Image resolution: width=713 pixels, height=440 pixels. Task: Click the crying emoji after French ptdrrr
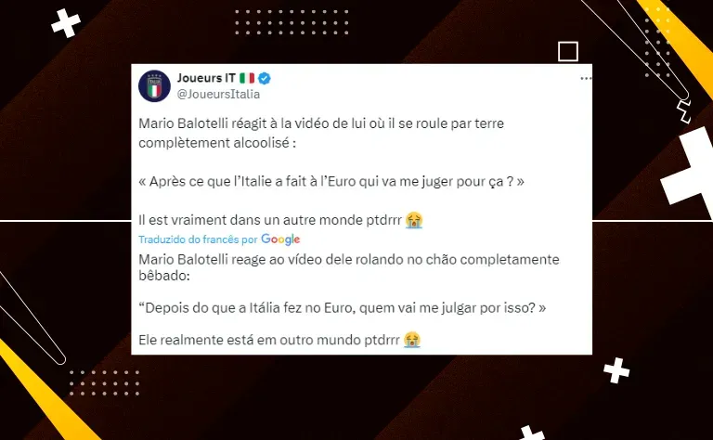pos(414,220)
